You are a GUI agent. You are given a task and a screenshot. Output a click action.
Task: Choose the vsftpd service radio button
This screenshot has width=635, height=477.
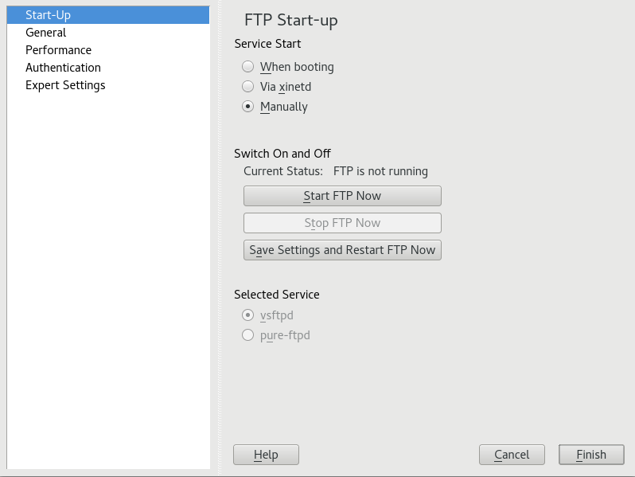tap(248, 315)
